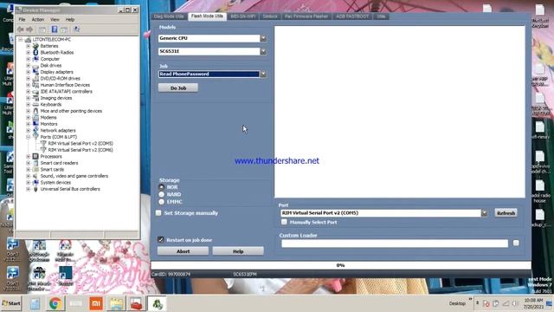Open View menu in Device Manager
This screenshot has width=554, height=312.
(x=55, y=20)
